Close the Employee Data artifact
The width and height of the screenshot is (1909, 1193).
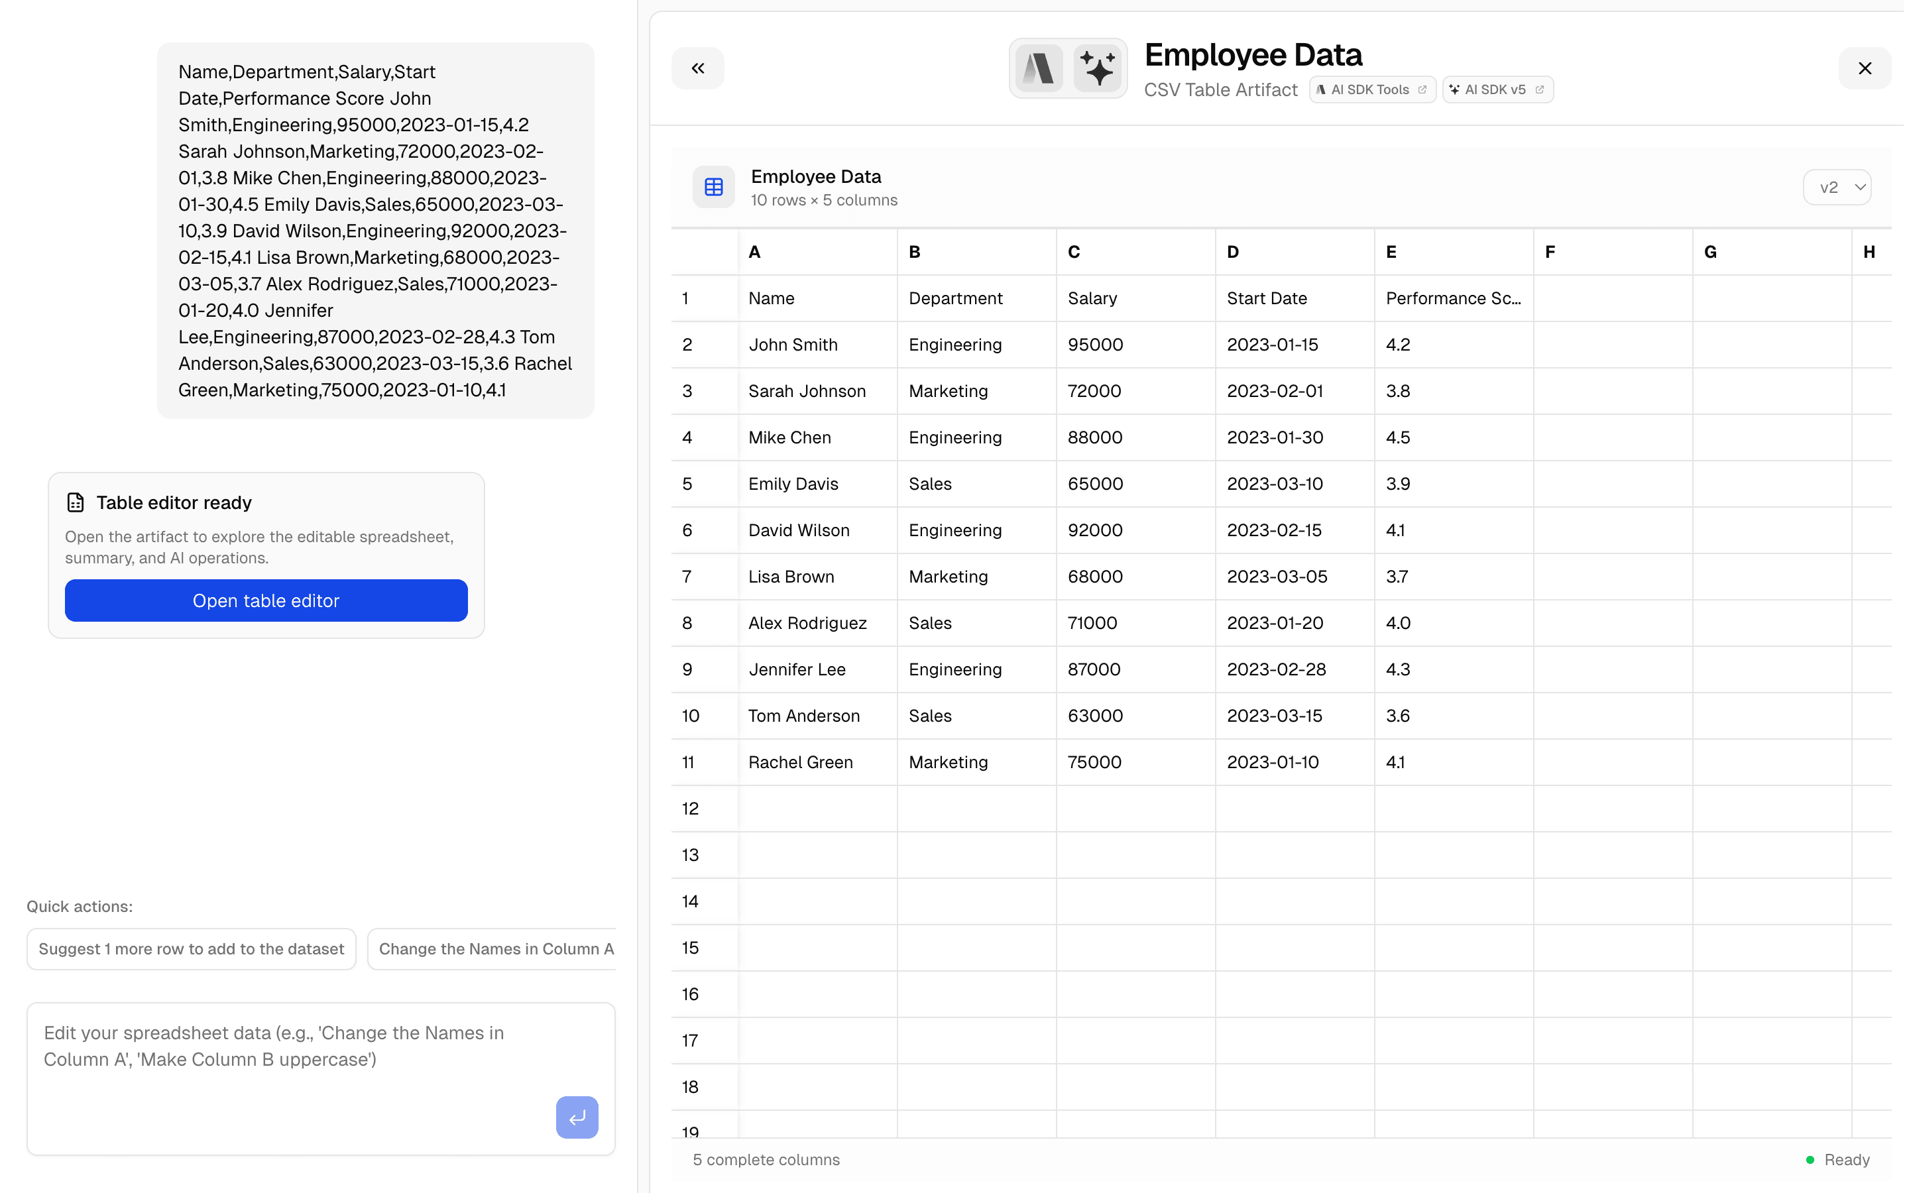tap(1865, 68)
